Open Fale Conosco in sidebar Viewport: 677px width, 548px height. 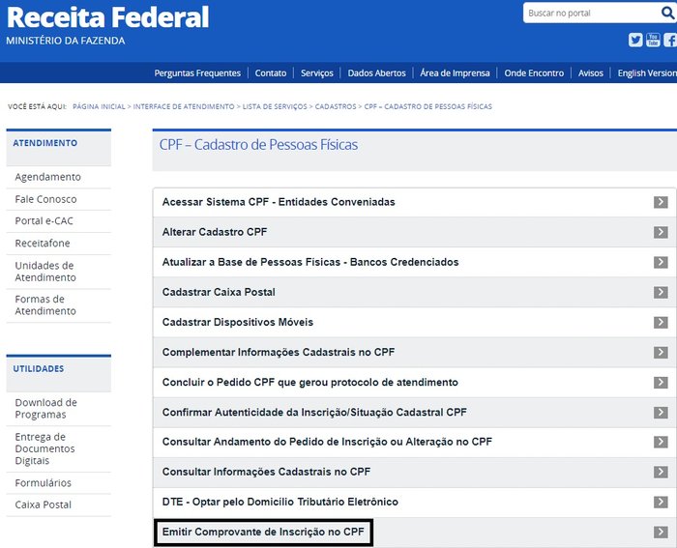pos(45,199)
